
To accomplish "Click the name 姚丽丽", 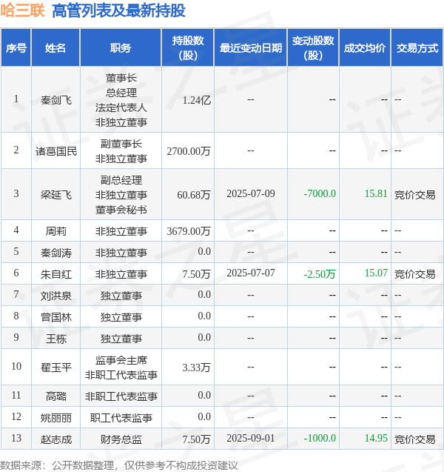I will point(56,418).
